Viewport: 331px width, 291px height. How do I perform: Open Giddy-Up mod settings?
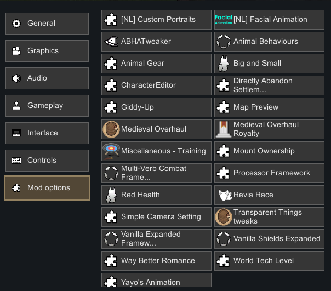coord(157,107)
